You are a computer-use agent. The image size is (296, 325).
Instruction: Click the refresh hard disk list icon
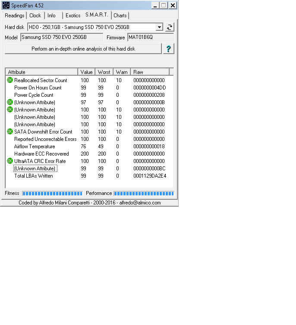(170, 27)
